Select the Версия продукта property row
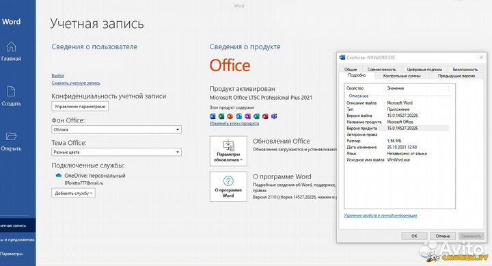Screen dimensions: 492x266 (x=397, y=128)
